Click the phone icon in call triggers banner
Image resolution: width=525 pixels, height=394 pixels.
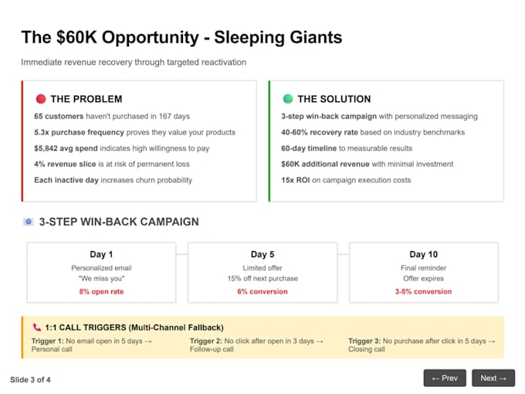37,327
